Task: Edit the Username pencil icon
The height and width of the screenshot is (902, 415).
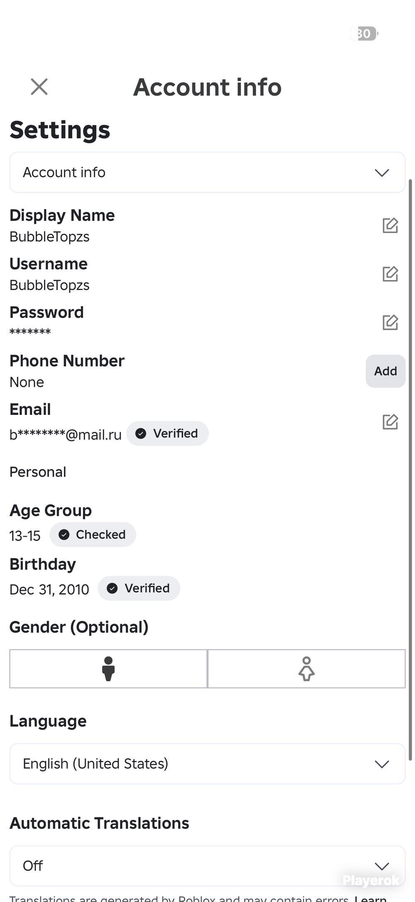Action: (x=390, y=274)
